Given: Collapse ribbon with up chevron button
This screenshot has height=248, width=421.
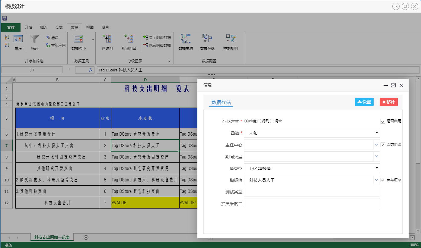Looking at the screenshot, I should point(396,6).
